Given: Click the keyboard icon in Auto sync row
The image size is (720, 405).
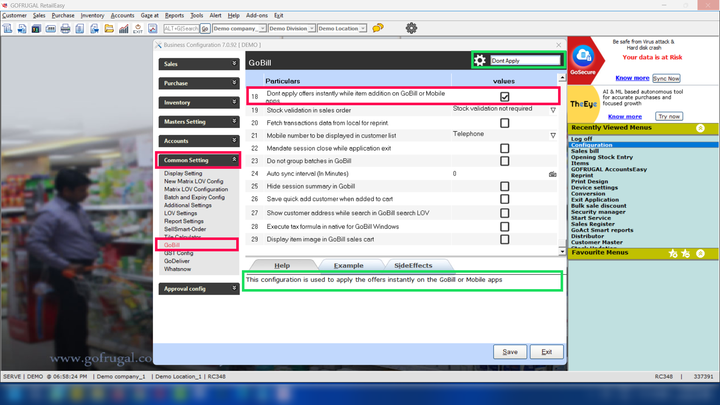Looking at the screenshot, I should tap(552, 174).
